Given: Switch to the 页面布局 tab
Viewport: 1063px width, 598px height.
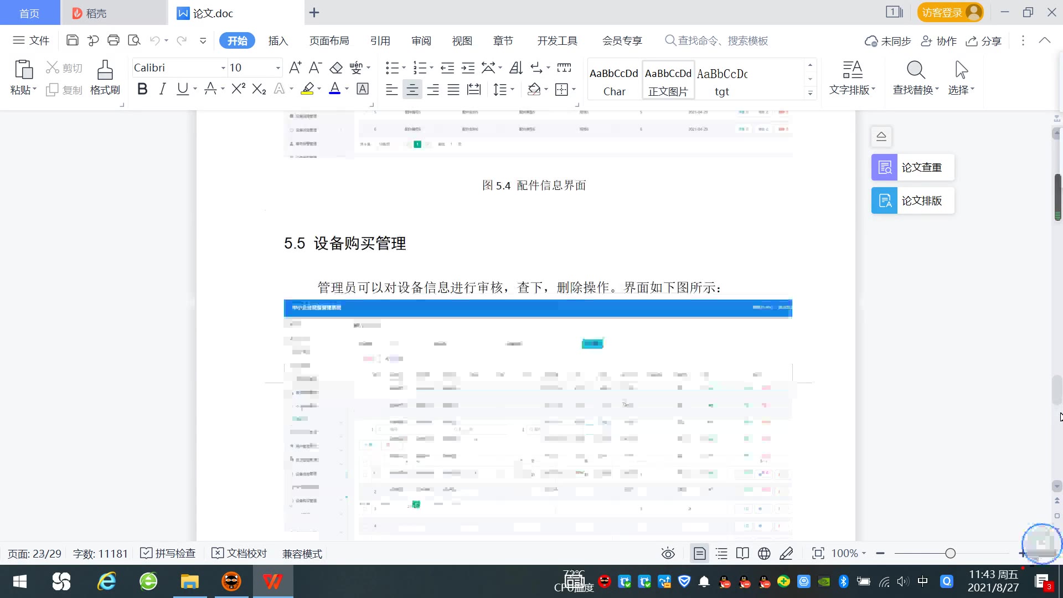Looking at the screenshot, I should (x=329, y=41).
